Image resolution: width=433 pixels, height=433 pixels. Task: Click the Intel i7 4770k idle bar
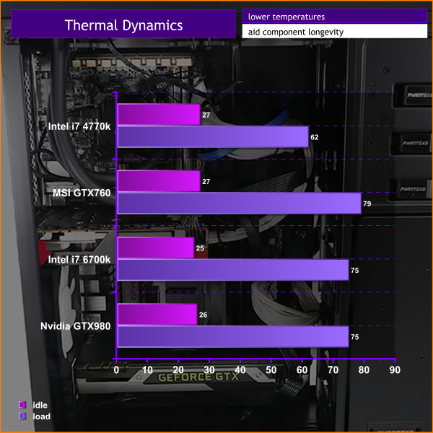159,114
